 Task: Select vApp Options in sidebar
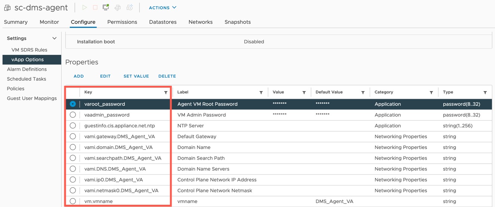[x=32, y=60]
